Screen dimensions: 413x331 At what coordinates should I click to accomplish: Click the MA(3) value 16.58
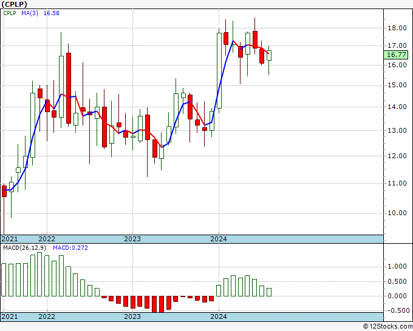point(52,13)
